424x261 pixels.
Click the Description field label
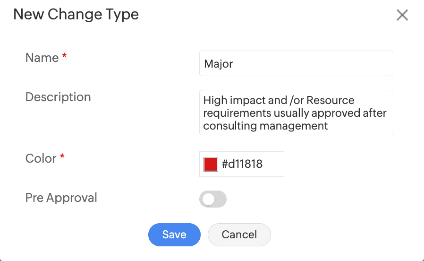point(58,97)
